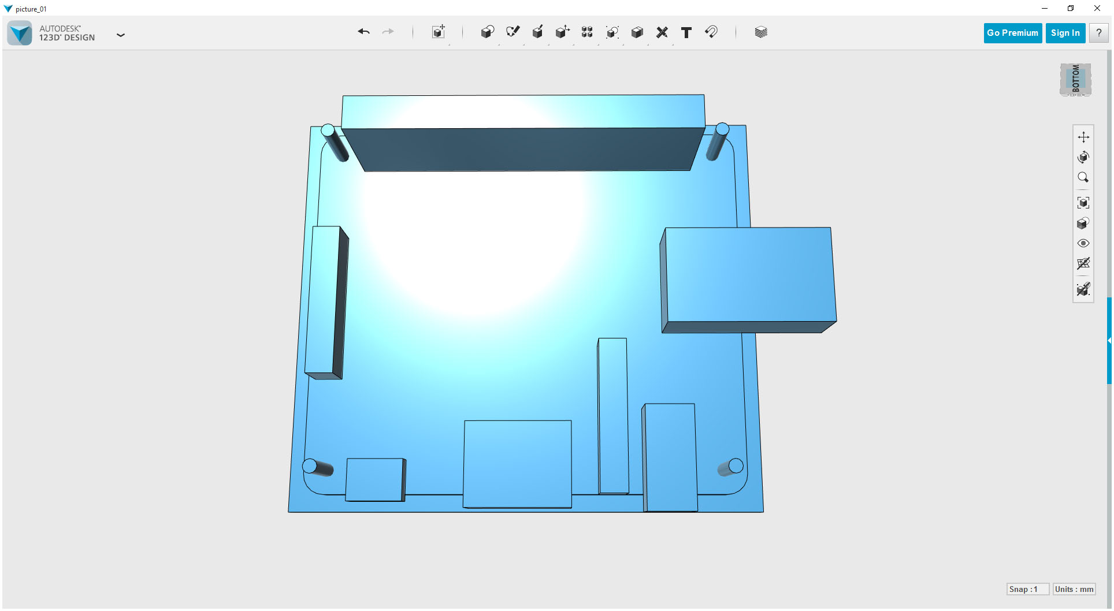Open the Primitives tool

coord(487,32)
